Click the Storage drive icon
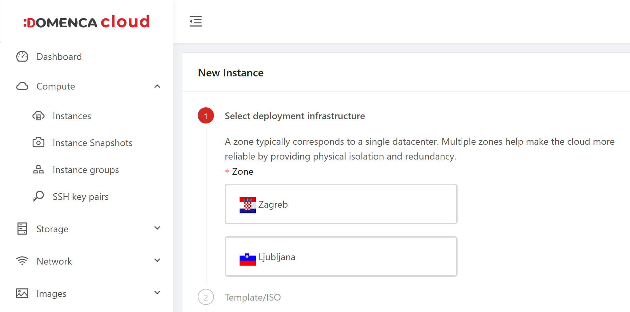630x312 pixels. click(22, 229)
